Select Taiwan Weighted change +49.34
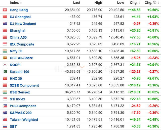Viewport: 161px width, 130px height. (135, 119)
